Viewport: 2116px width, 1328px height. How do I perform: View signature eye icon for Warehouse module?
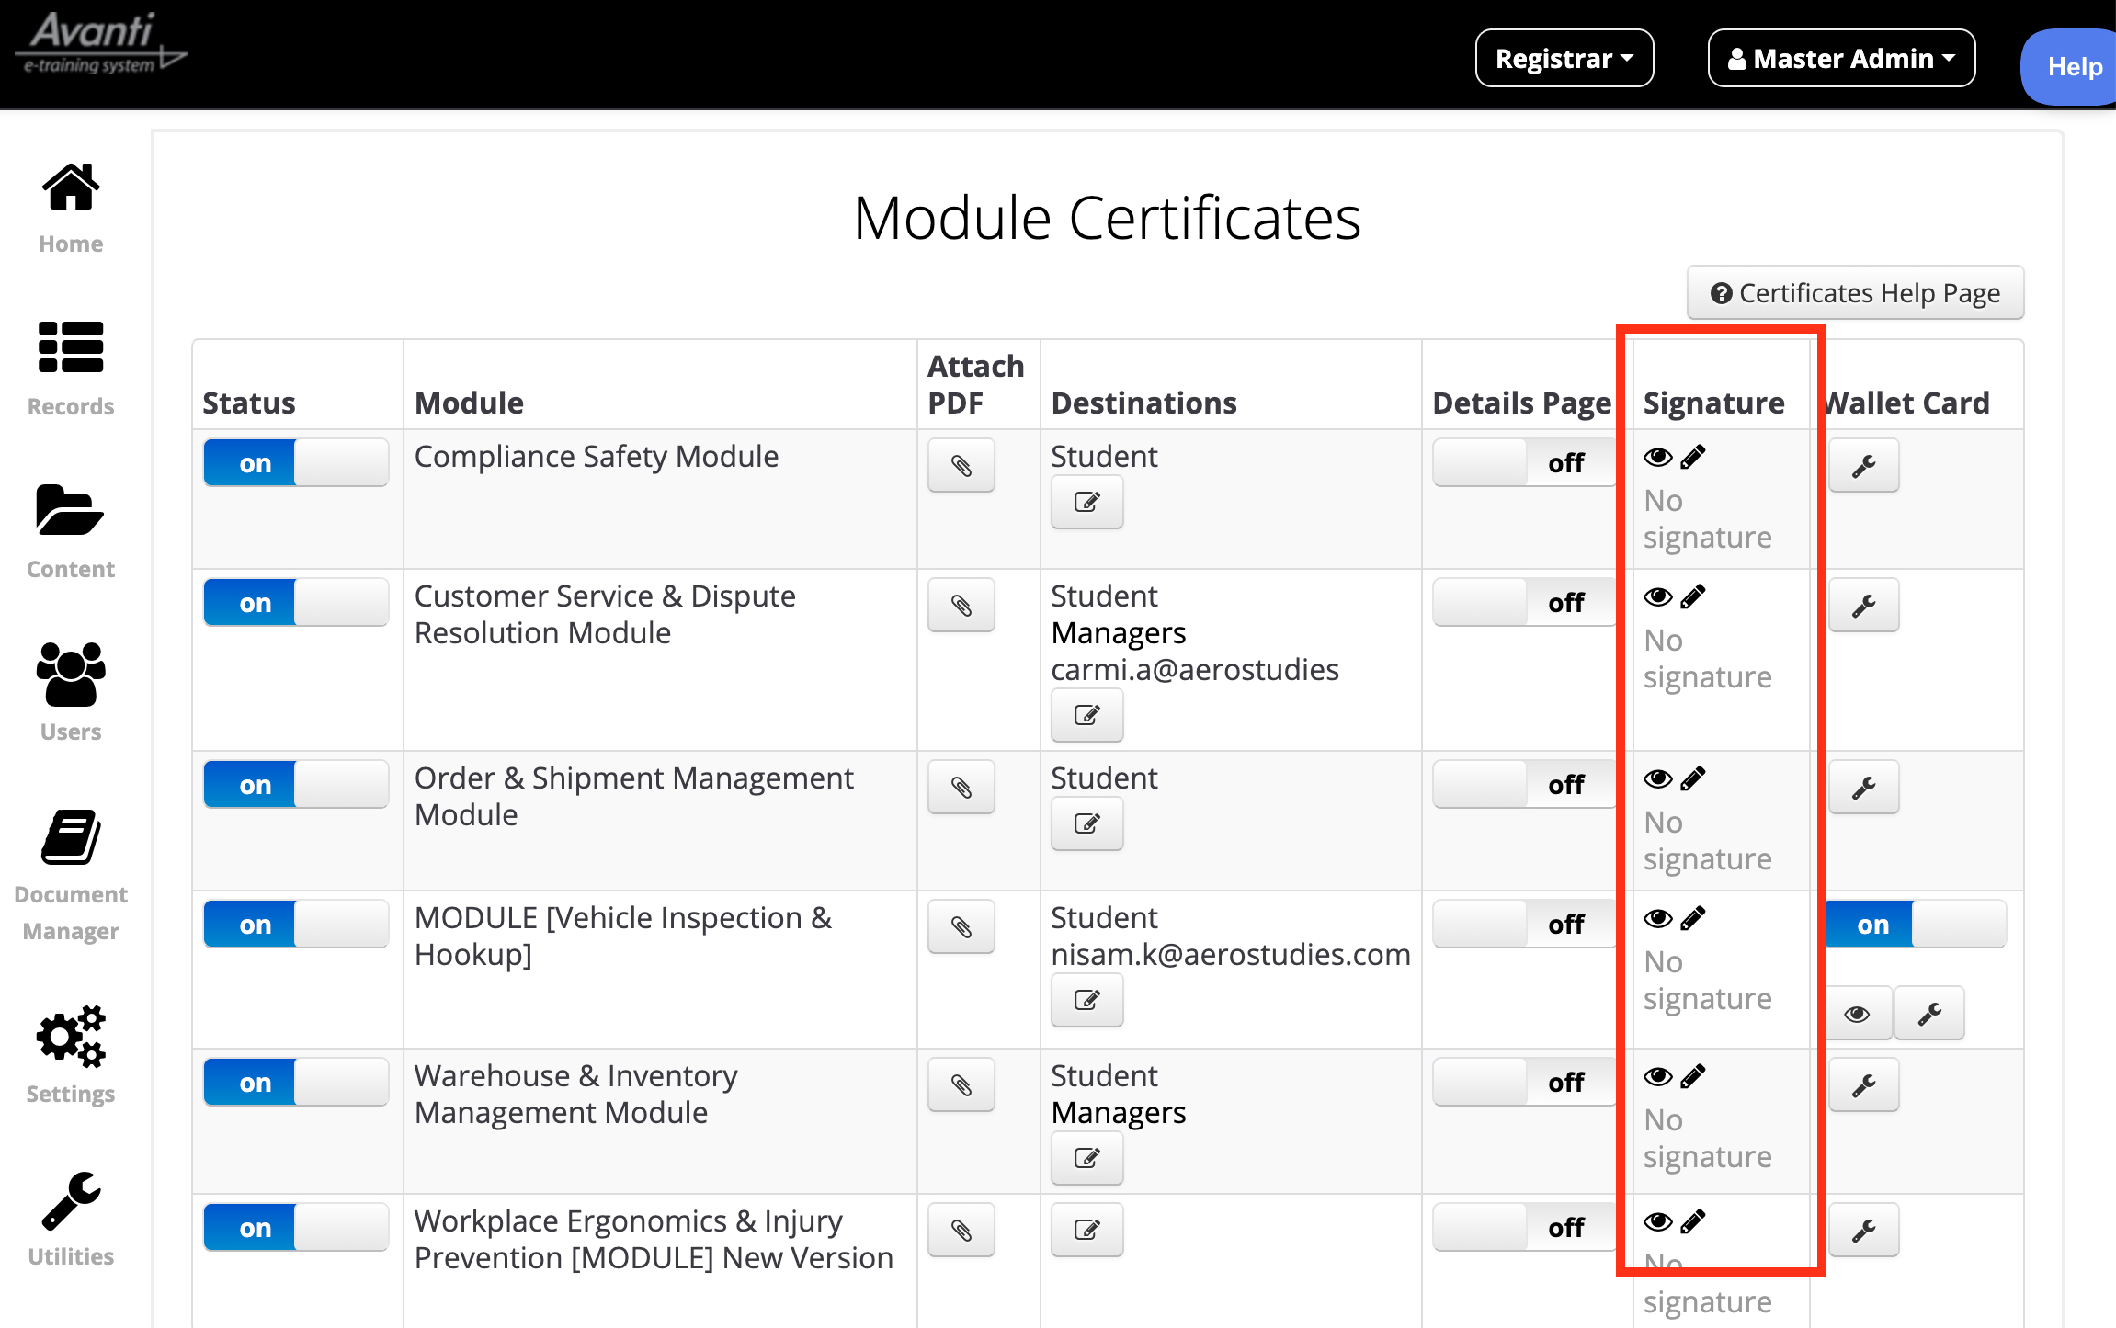pos(1657,1076)
